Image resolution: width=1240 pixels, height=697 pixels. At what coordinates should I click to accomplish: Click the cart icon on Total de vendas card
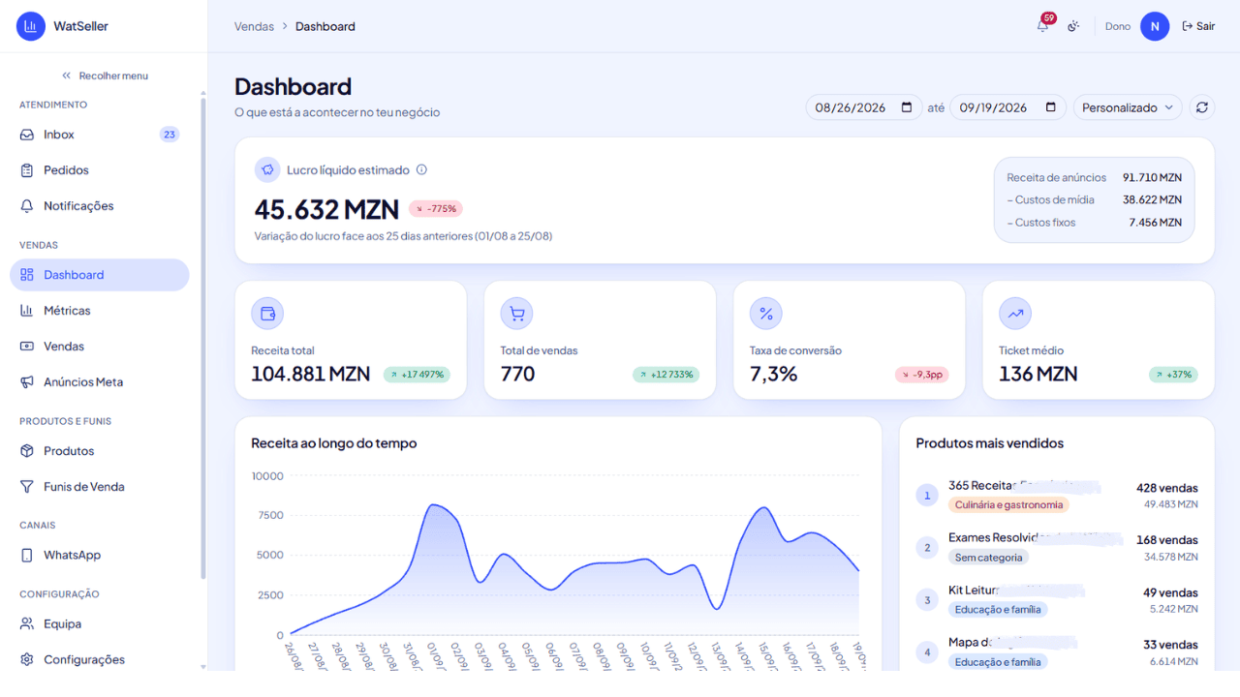point(516,314)
